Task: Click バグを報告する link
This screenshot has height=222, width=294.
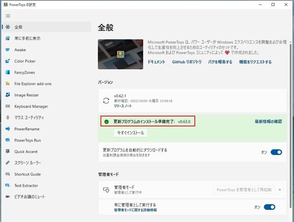Action: point(220,62)
